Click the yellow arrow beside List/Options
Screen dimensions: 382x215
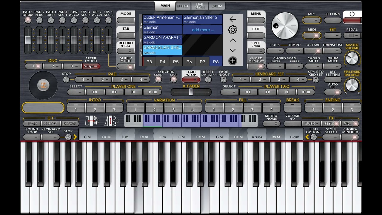[x=307, y=137]
